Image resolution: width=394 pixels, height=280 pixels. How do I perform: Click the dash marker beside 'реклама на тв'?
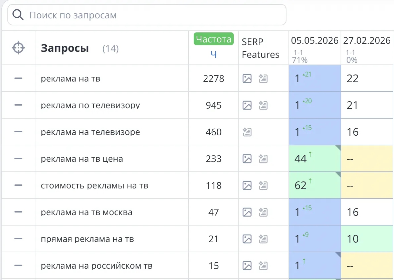coord(18,78)
